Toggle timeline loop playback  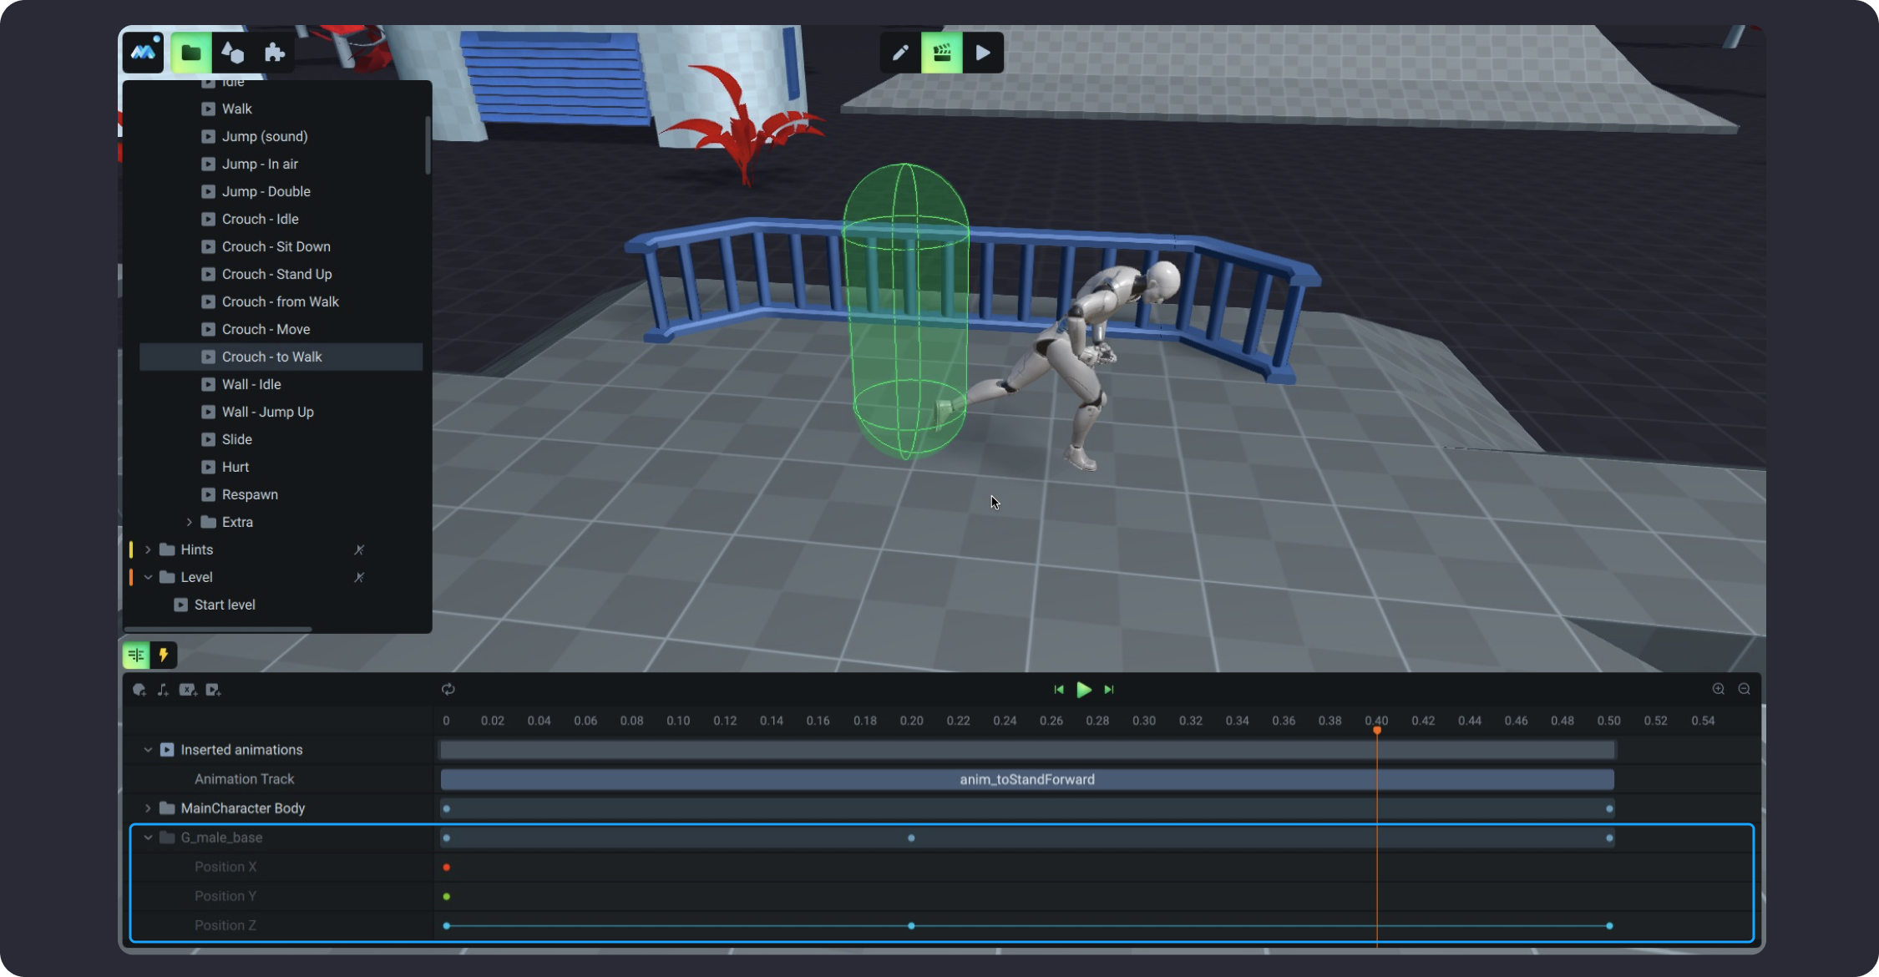(x=448, y=689)
